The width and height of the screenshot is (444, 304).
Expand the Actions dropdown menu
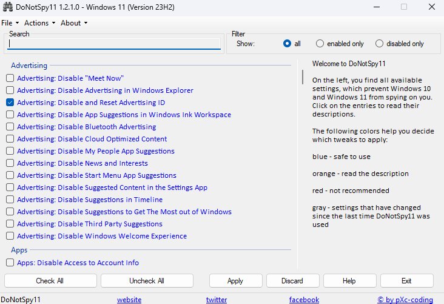[x=39, y=23]
